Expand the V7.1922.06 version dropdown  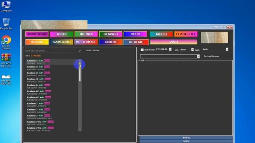[170, 49]
